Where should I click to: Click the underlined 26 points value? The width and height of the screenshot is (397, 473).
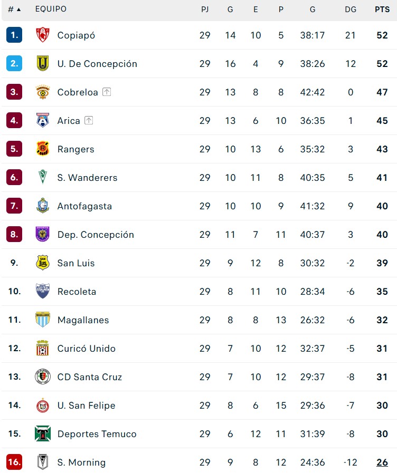pos(382,462)
